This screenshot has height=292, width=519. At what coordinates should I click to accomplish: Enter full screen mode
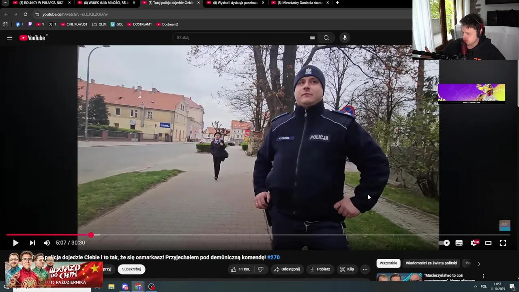503,243
